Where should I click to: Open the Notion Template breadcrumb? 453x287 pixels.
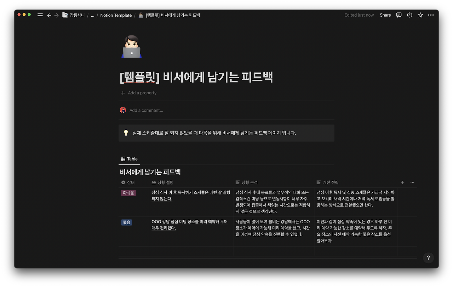tap(116, 15)
